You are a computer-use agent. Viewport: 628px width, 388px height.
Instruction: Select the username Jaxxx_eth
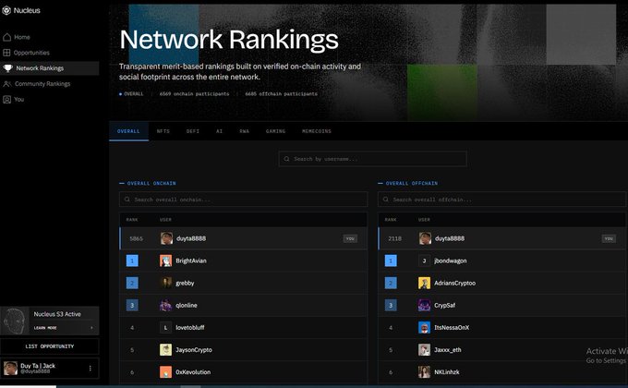click(447, 349)
